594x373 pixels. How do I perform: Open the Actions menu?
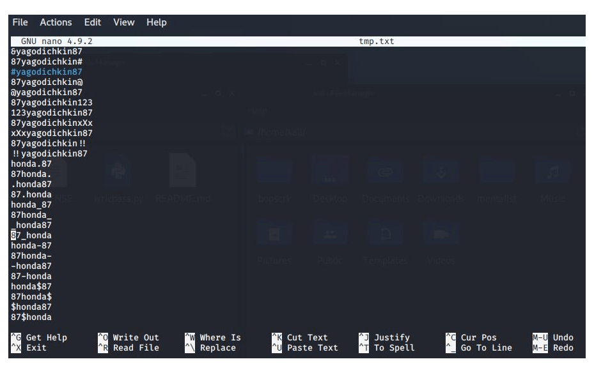(x=56, y=22)
